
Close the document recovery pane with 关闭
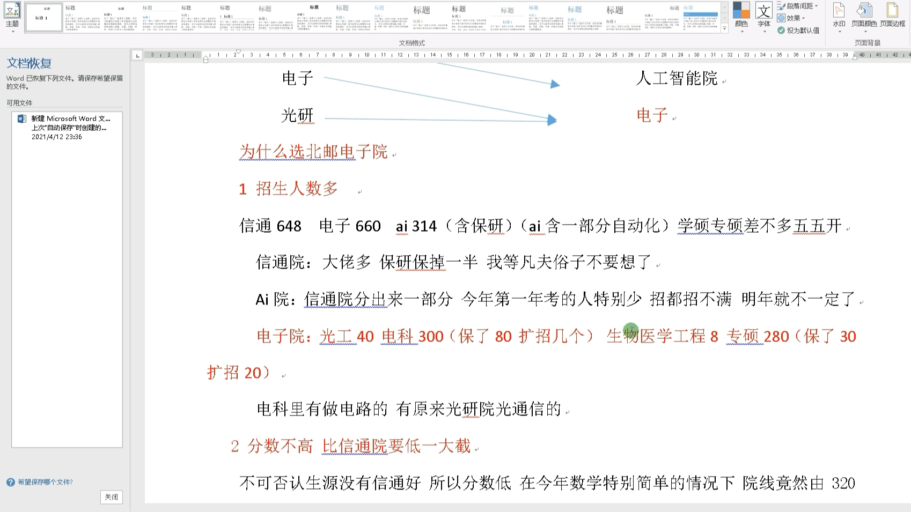(x=111, y=497)
